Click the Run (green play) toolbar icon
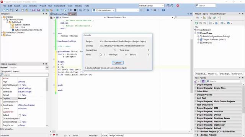Screen dimensions: 245x137 pos(58,10)
